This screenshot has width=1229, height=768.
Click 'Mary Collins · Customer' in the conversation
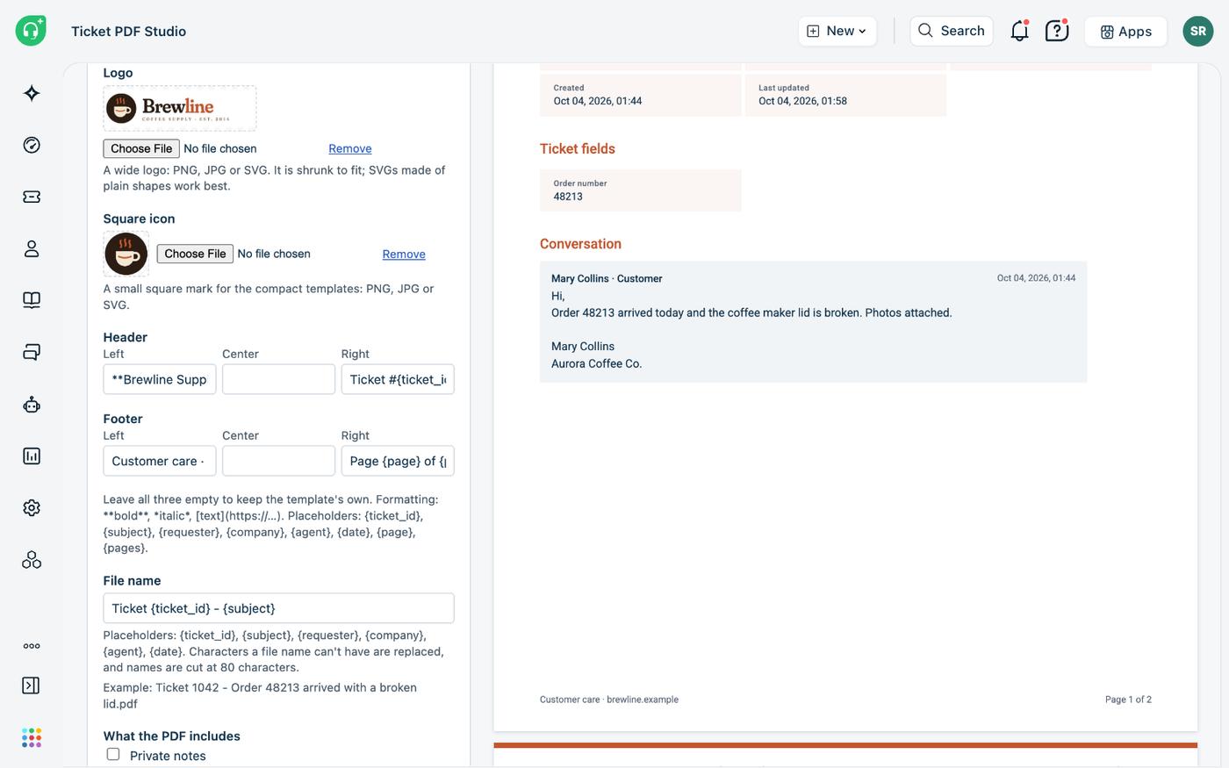pos(607,278)
